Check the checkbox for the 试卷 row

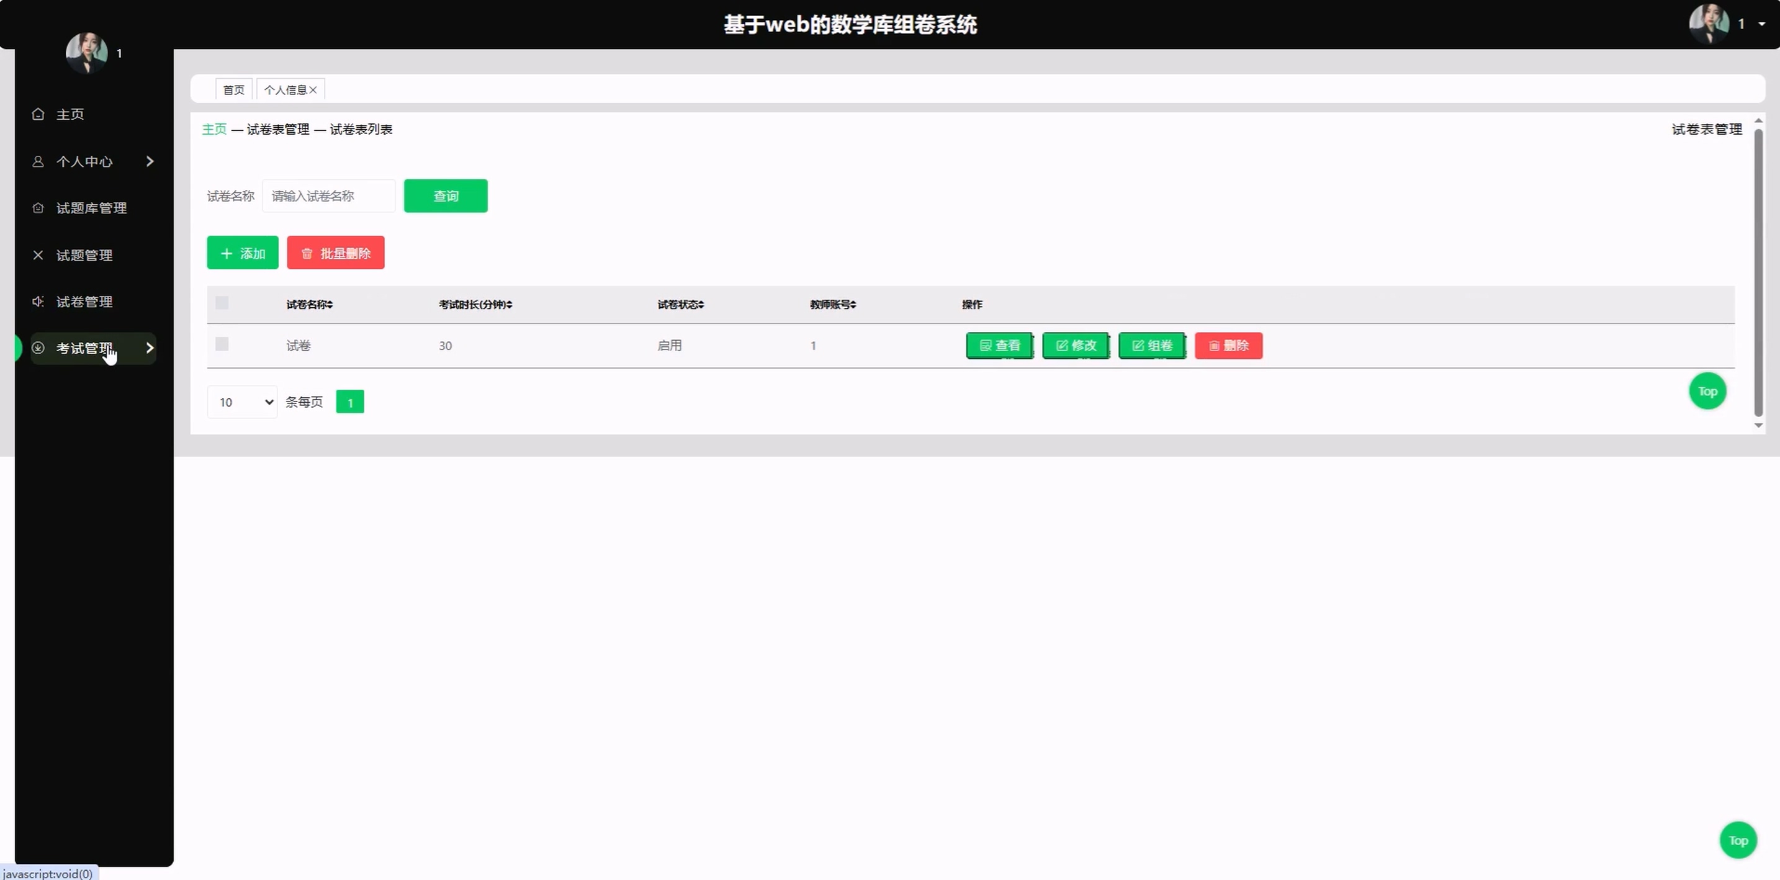pos(222,344)
